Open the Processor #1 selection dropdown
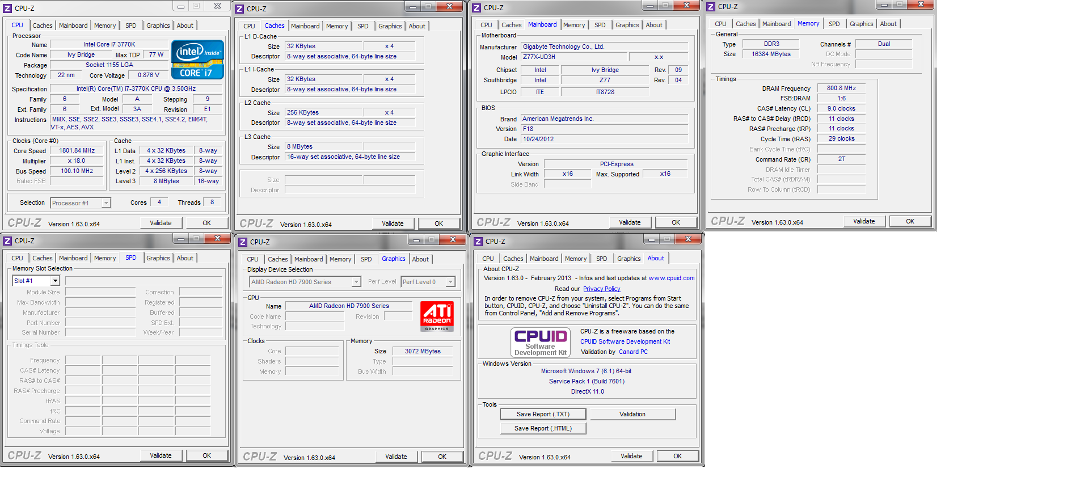Viewport: 1084px width, 494px height. 106,203
